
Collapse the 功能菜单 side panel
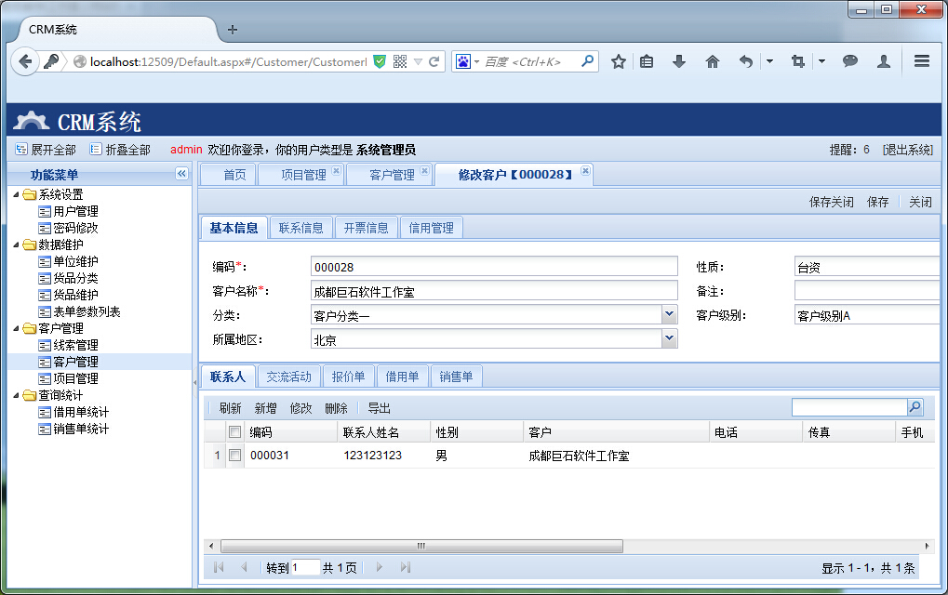click(x=181, y=174)
